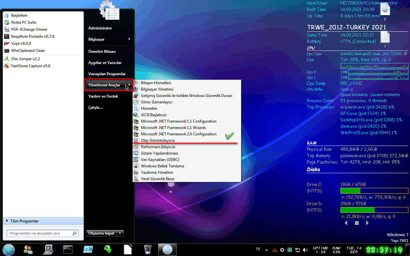Click the Performans İzleyicisi icon

tap(136, 147)
